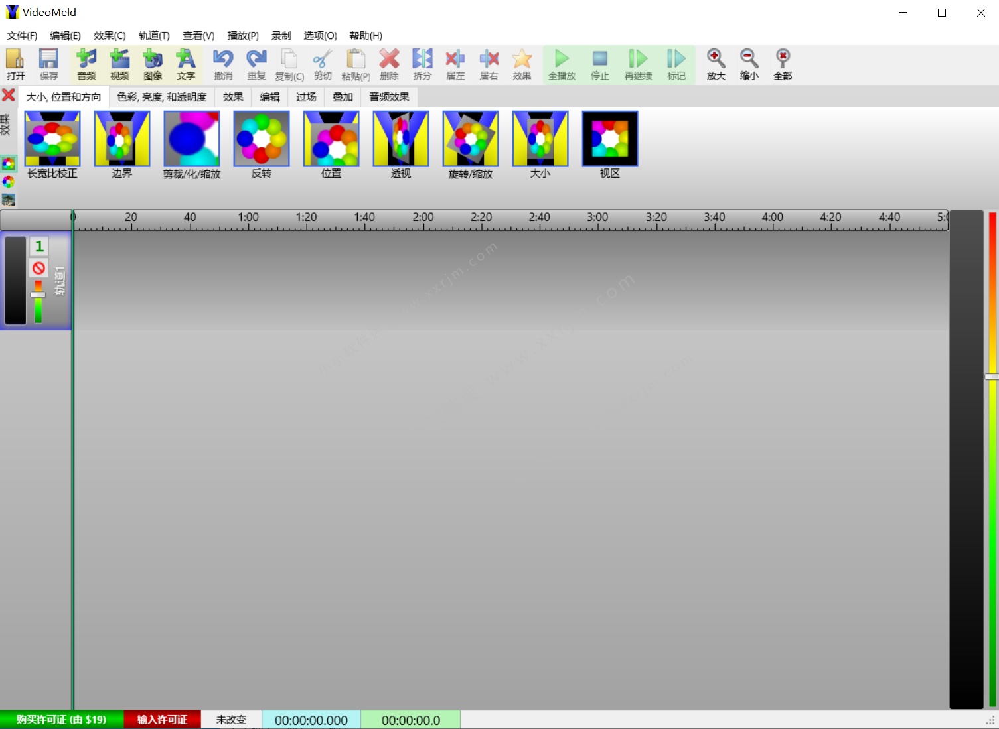Insert text using the 文字 icon
The image size is (999, 729).
click(186, 64)
